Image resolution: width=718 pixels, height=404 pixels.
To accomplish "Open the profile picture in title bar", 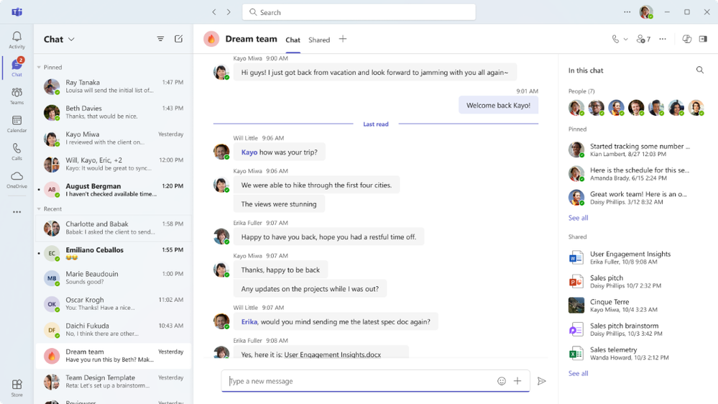I will coord(646,12).
